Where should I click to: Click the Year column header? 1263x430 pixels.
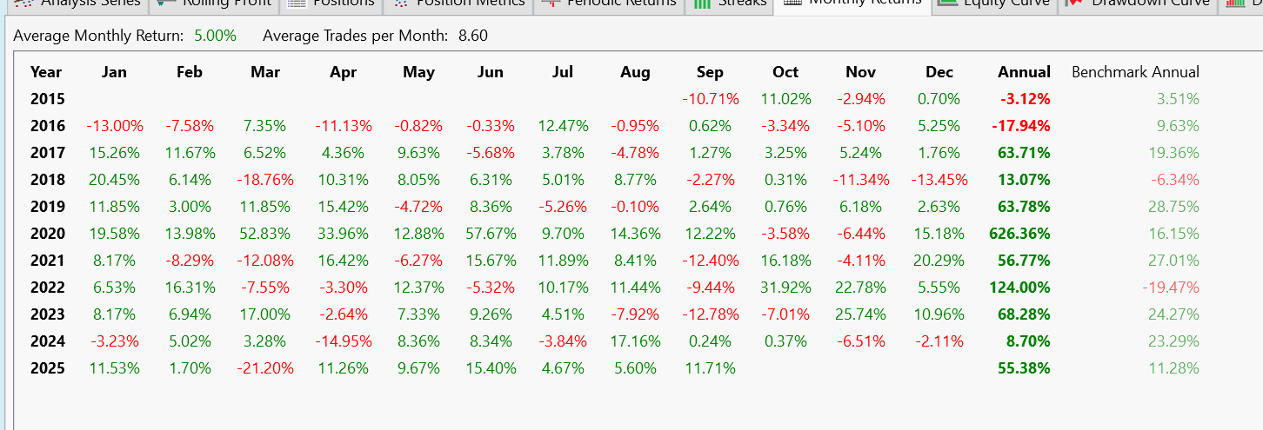(x=46, y=72)
